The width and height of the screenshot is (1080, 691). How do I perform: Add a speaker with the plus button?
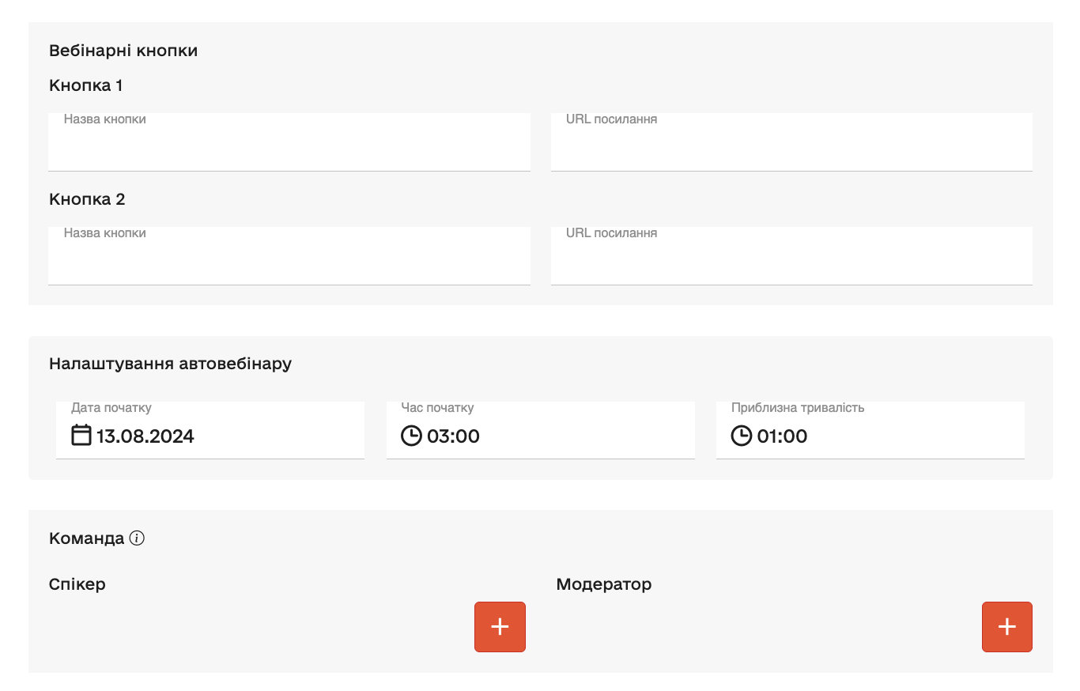coord(500,627)
